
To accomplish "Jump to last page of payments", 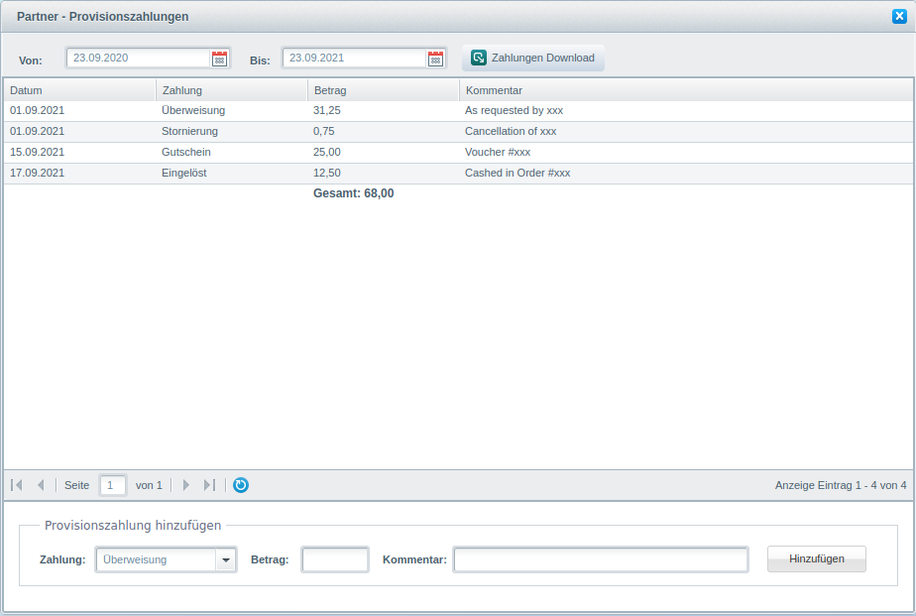I will click(x=209, y=485).
